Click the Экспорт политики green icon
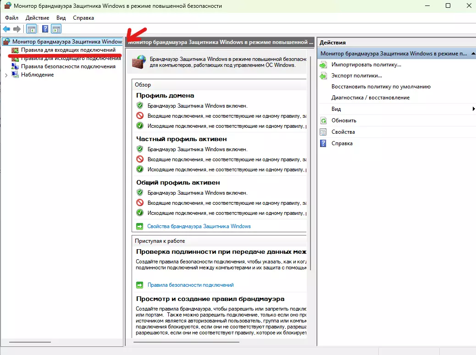The width and height of the screenshot is (476, 355). click(x=324, y=76)
